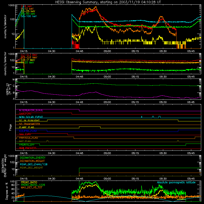
Task: Click the 7-20 MeV legend label
Action: (x=28, y=62)
